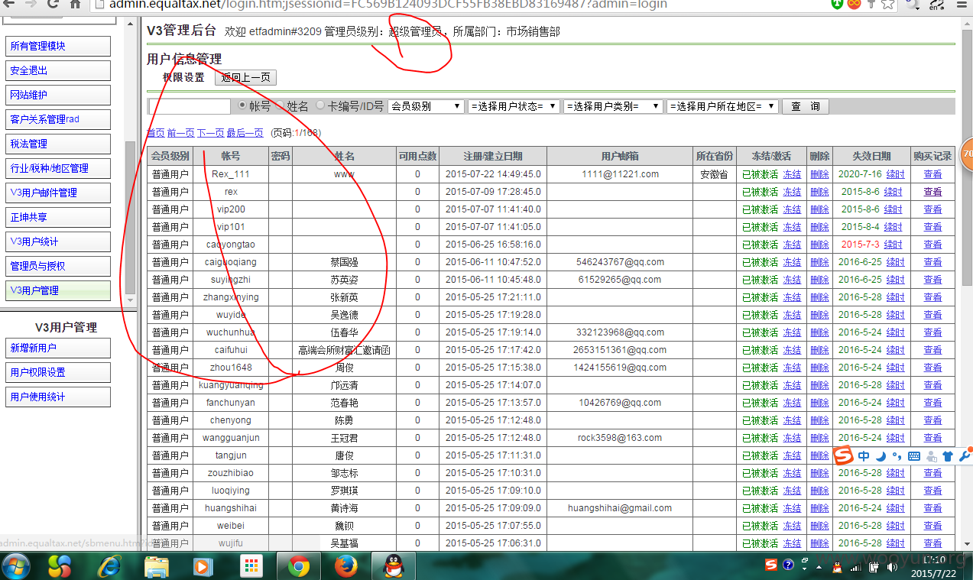Open the 会员级别 dropdown
973x580 pixels.
coord(426,106)
